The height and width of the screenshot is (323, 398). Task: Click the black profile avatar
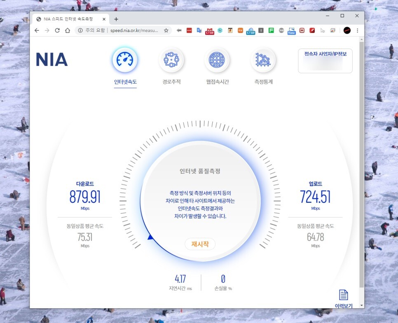pyautogui.click(x=347, y=30)
